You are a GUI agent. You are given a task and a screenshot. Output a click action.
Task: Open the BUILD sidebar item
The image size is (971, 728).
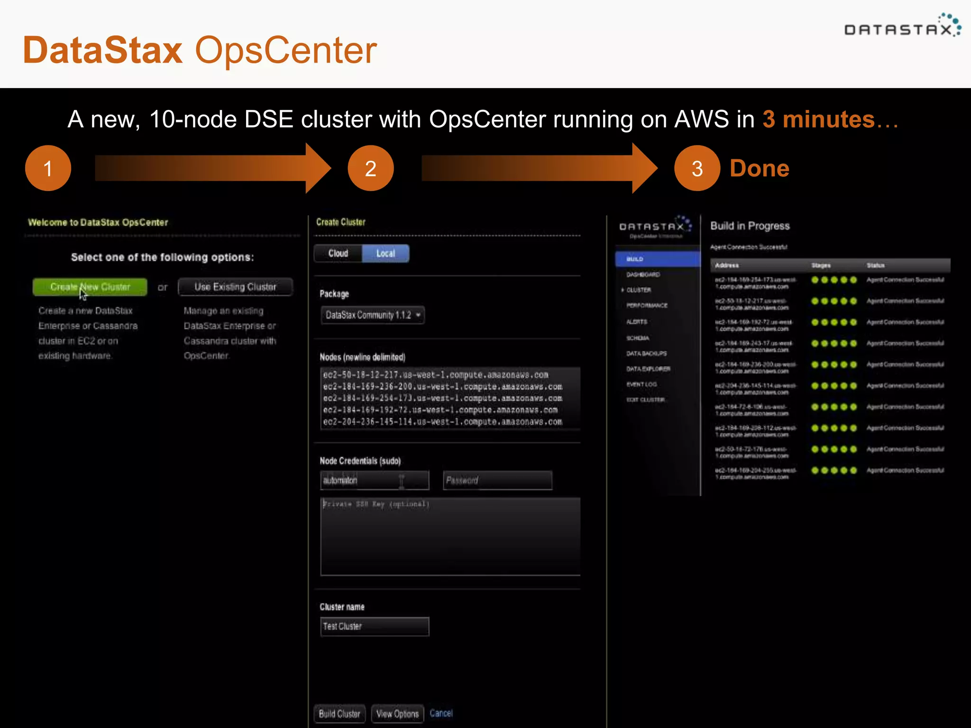658,259
